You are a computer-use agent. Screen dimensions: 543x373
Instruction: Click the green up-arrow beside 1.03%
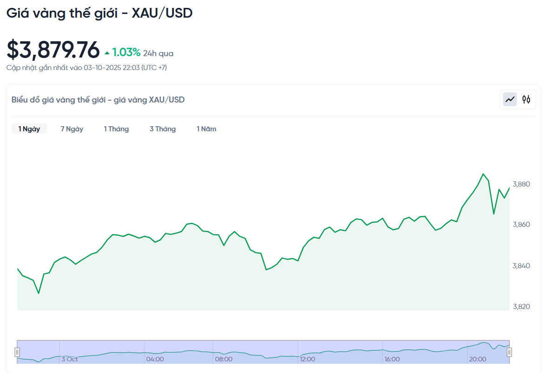[x=107, y=53]
